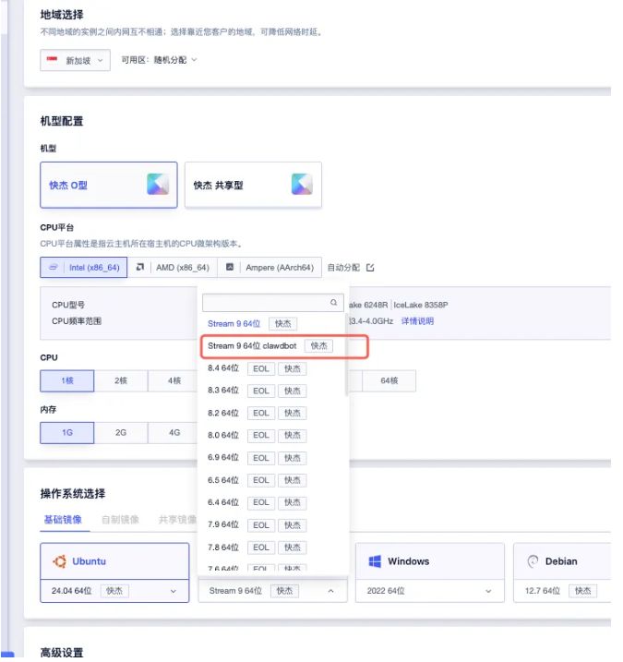Screen dimensions: 623x662
Task: Open the 新加坡 region dropdown
Action: [x=75, y=60]
